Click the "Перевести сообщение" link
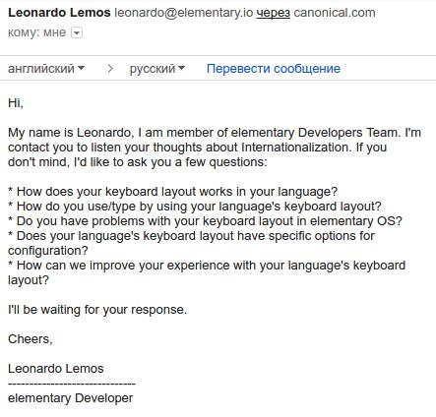 tap(274, 69)
